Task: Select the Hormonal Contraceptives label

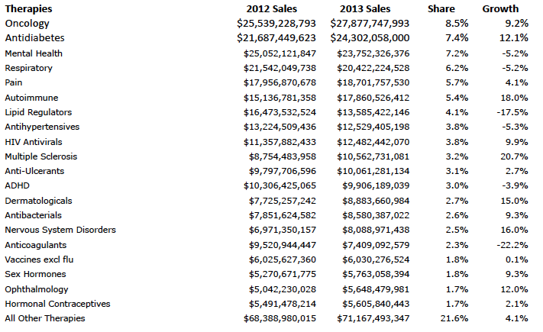Action: 57,304
